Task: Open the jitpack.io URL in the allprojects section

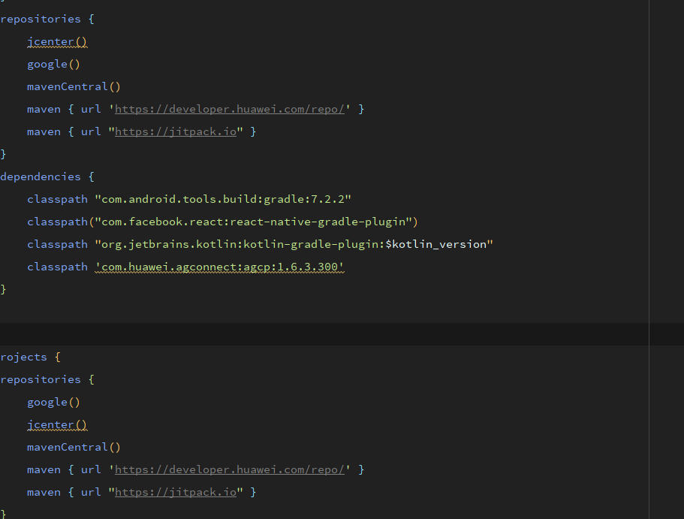Action: [x=176, y=491]
